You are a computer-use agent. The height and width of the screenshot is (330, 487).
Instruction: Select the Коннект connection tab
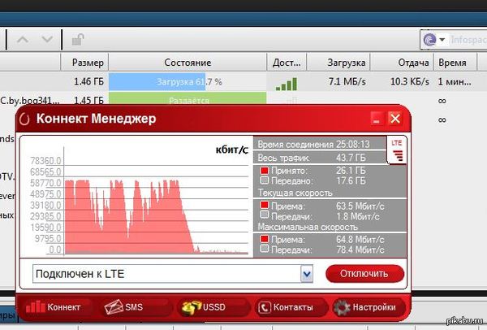coord(55,307)
